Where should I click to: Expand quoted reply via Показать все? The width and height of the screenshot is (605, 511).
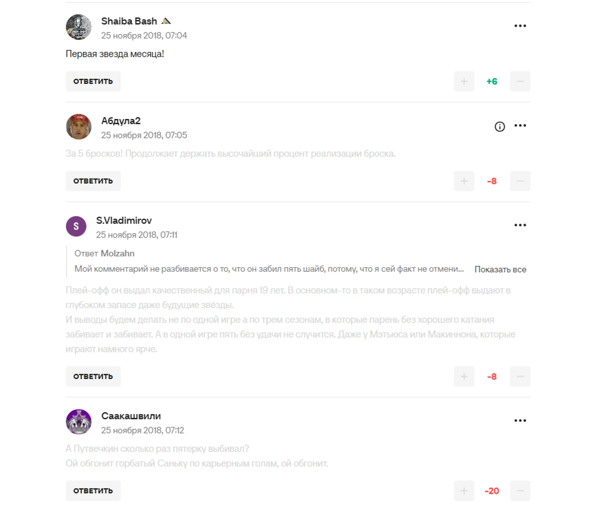click(x=500, y=269)
